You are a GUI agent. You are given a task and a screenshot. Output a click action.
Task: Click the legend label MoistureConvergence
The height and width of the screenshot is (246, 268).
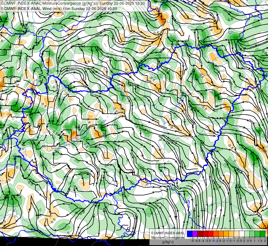(168, 238)
